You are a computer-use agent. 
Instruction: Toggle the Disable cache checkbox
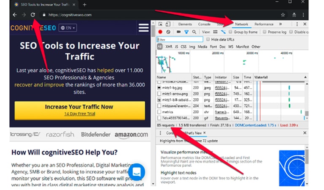click(291, 32)
